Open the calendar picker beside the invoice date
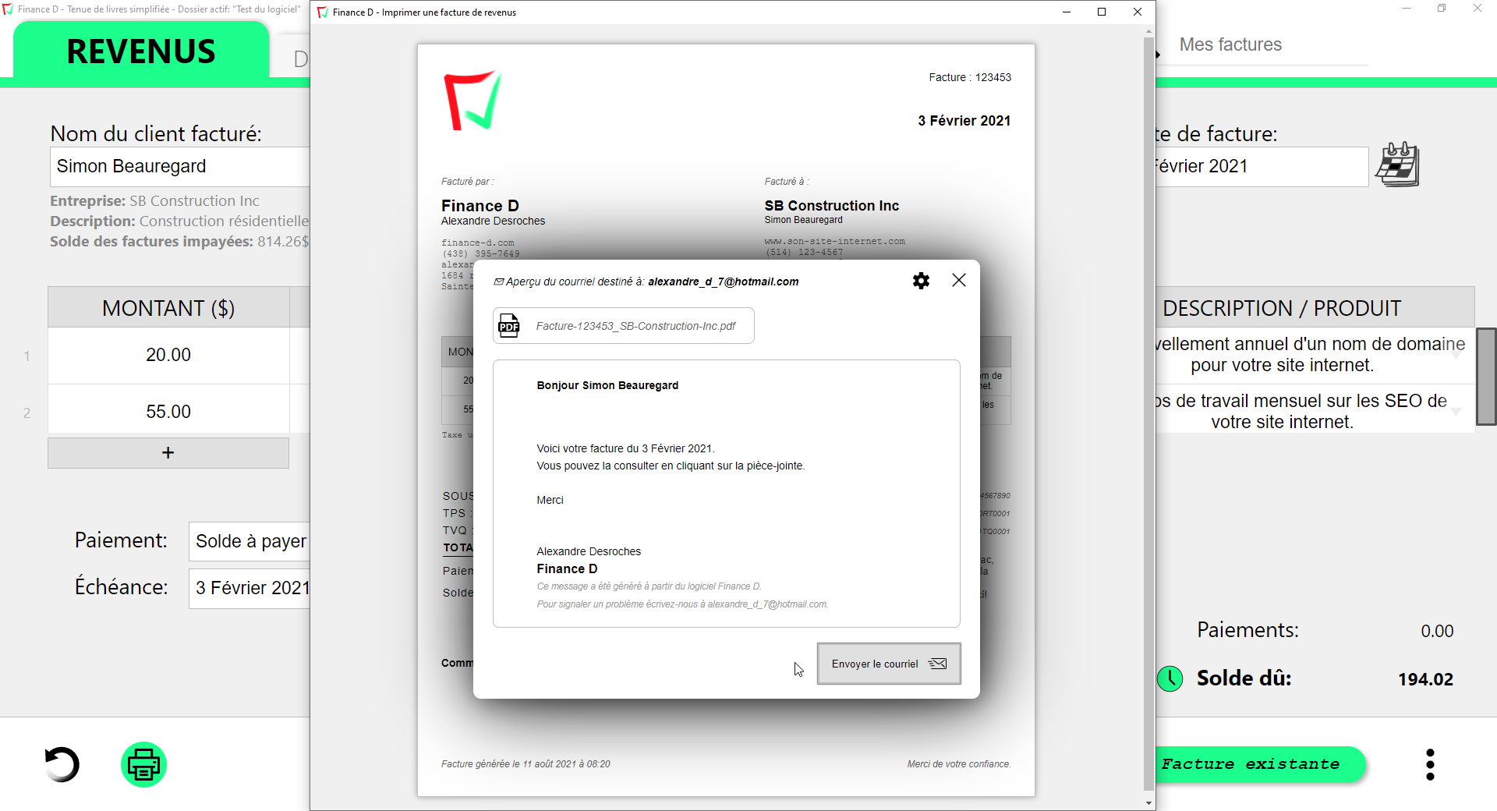 coord(1398,164)
